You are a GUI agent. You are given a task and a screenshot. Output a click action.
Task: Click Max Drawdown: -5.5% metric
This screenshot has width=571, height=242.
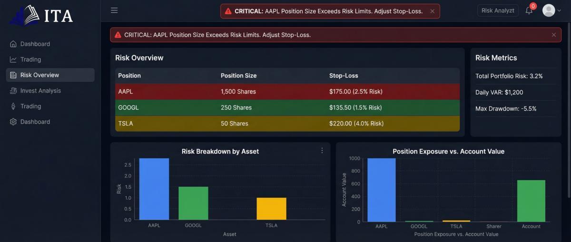coord(506,108)
